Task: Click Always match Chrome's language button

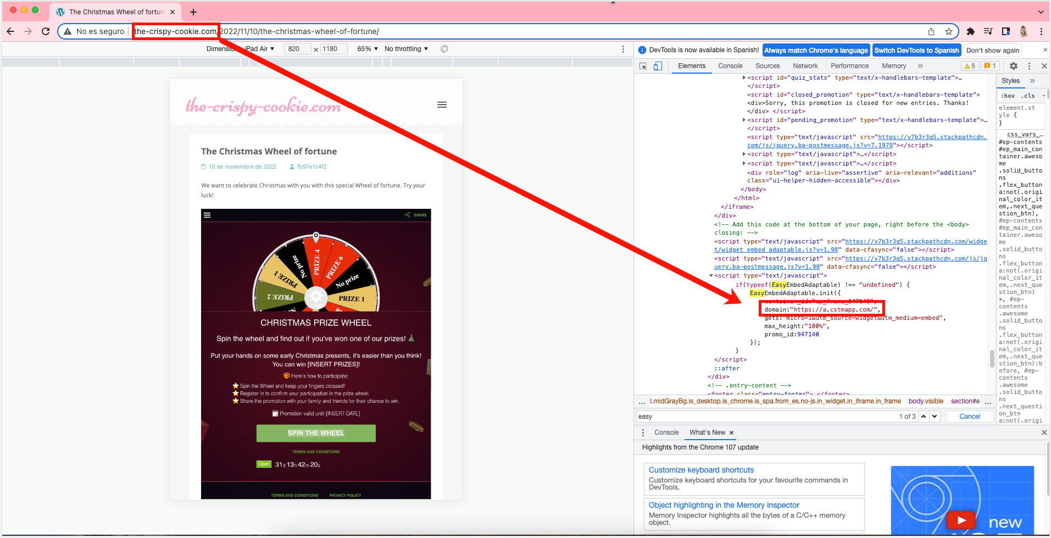Action: point(816,51)
